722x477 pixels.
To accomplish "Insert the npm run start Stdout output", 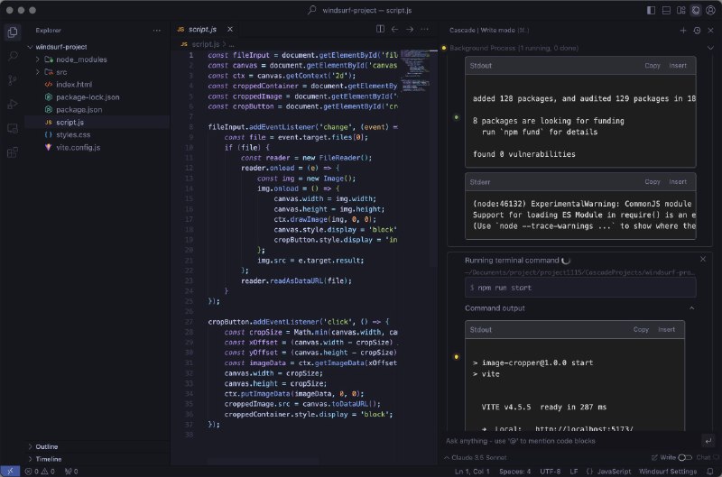I will pos(666,330).
